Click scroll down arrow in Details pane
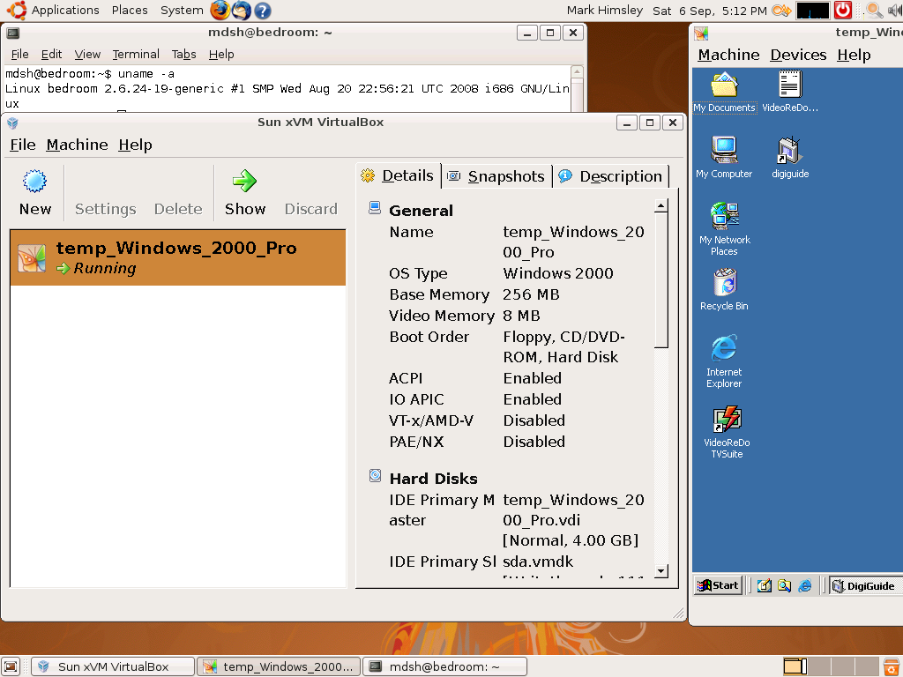Viewport: 903px width, 677px height. click(x=660, y=571)
